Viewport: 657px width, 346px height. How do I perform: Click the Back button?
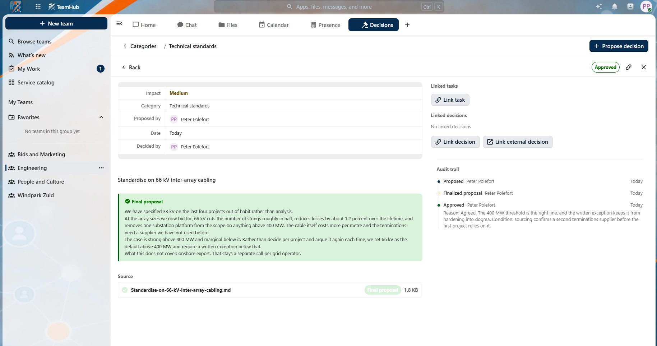click(x=131, y=67)
